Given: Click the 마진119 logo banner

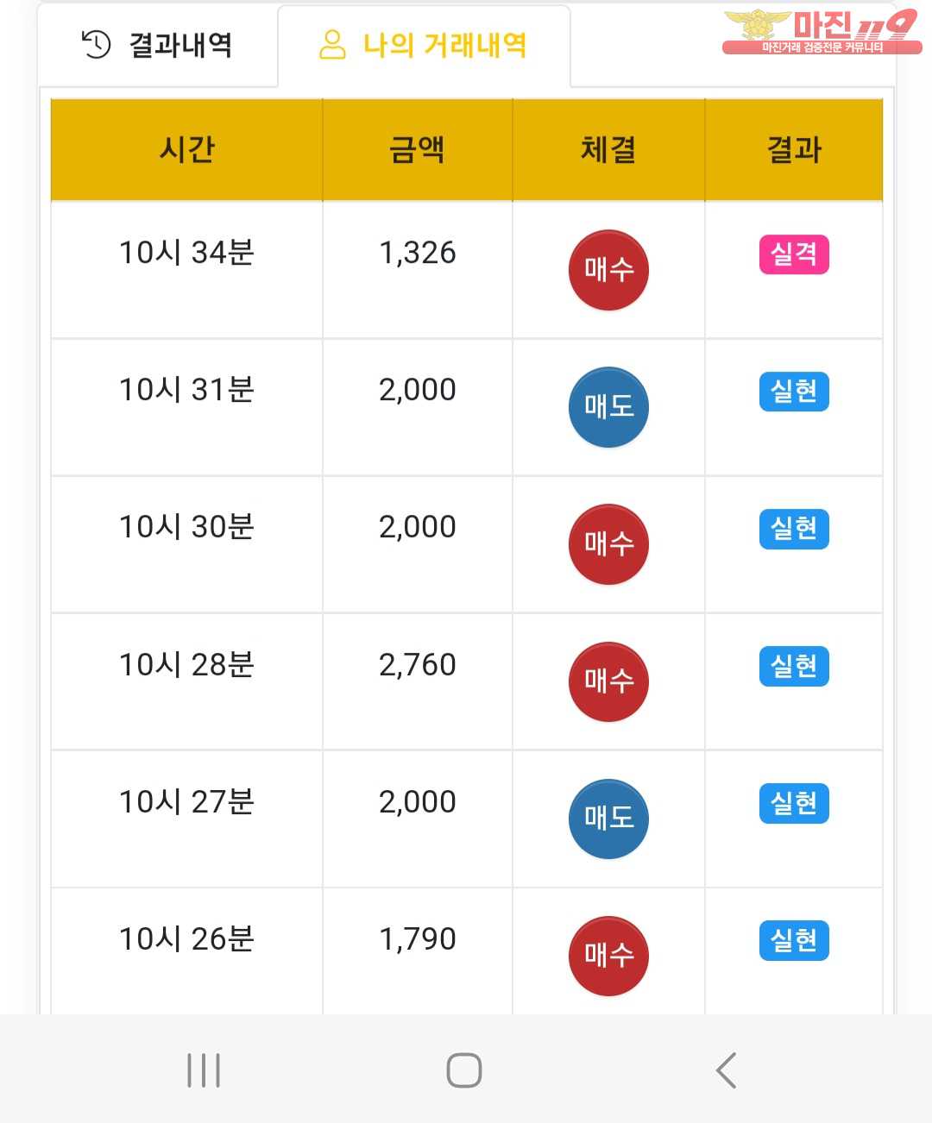Looking at the screenshot, I should click(822, 31).
